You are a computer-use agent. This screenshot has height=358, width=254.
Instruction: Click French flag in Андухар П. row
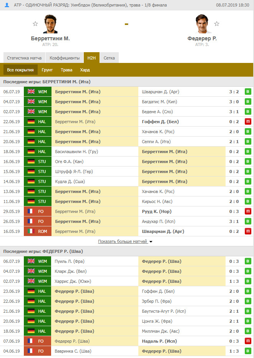click(30, 221)
